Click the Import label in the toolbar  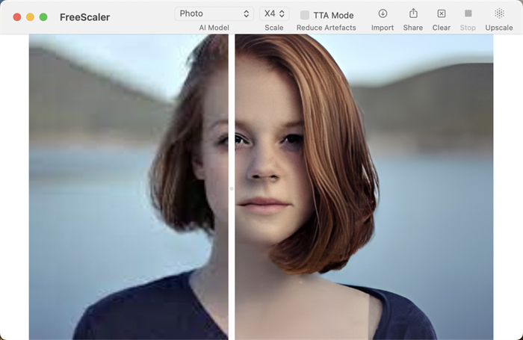pos(383,28)
